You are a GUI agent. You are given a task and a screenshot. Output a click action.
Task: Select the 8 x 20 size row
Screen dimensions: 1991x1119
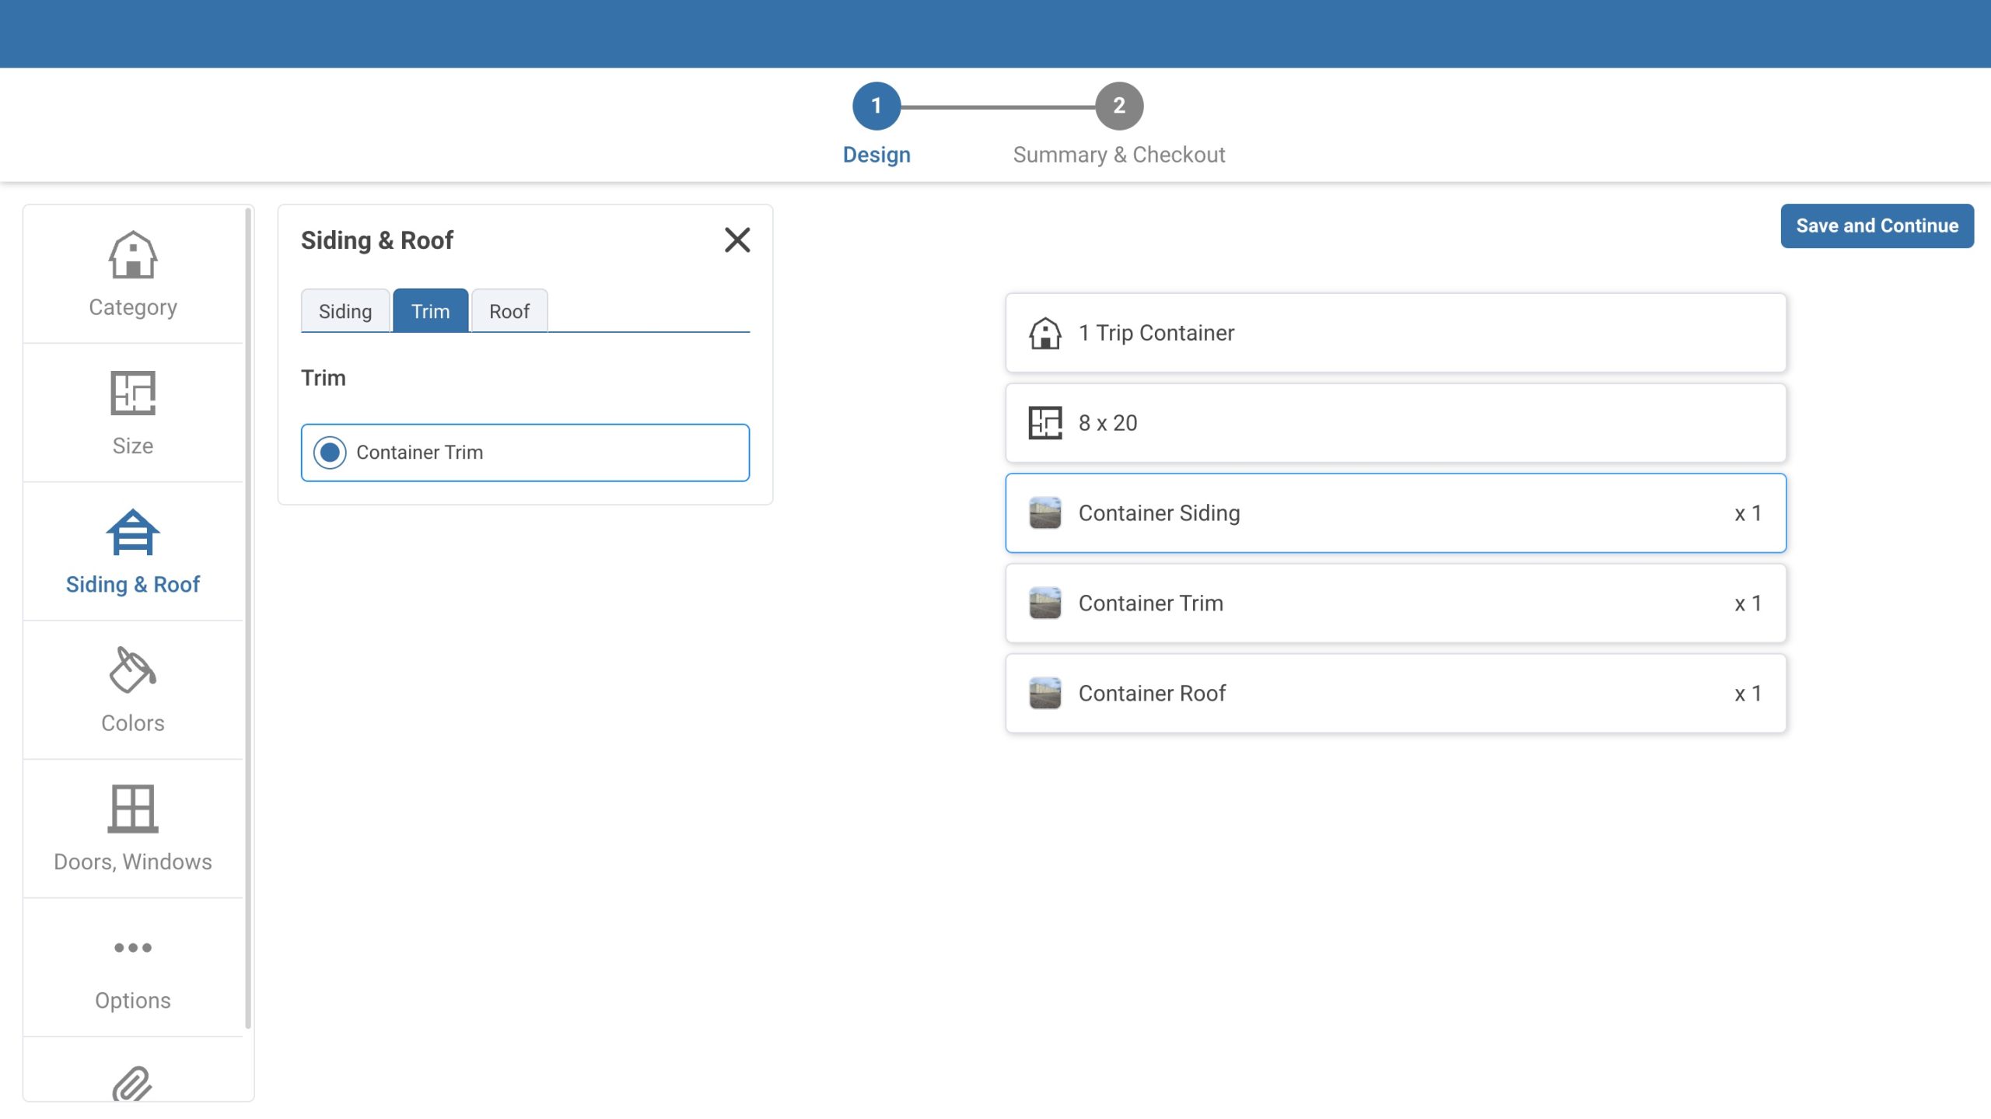click(x=1394, y=423)
